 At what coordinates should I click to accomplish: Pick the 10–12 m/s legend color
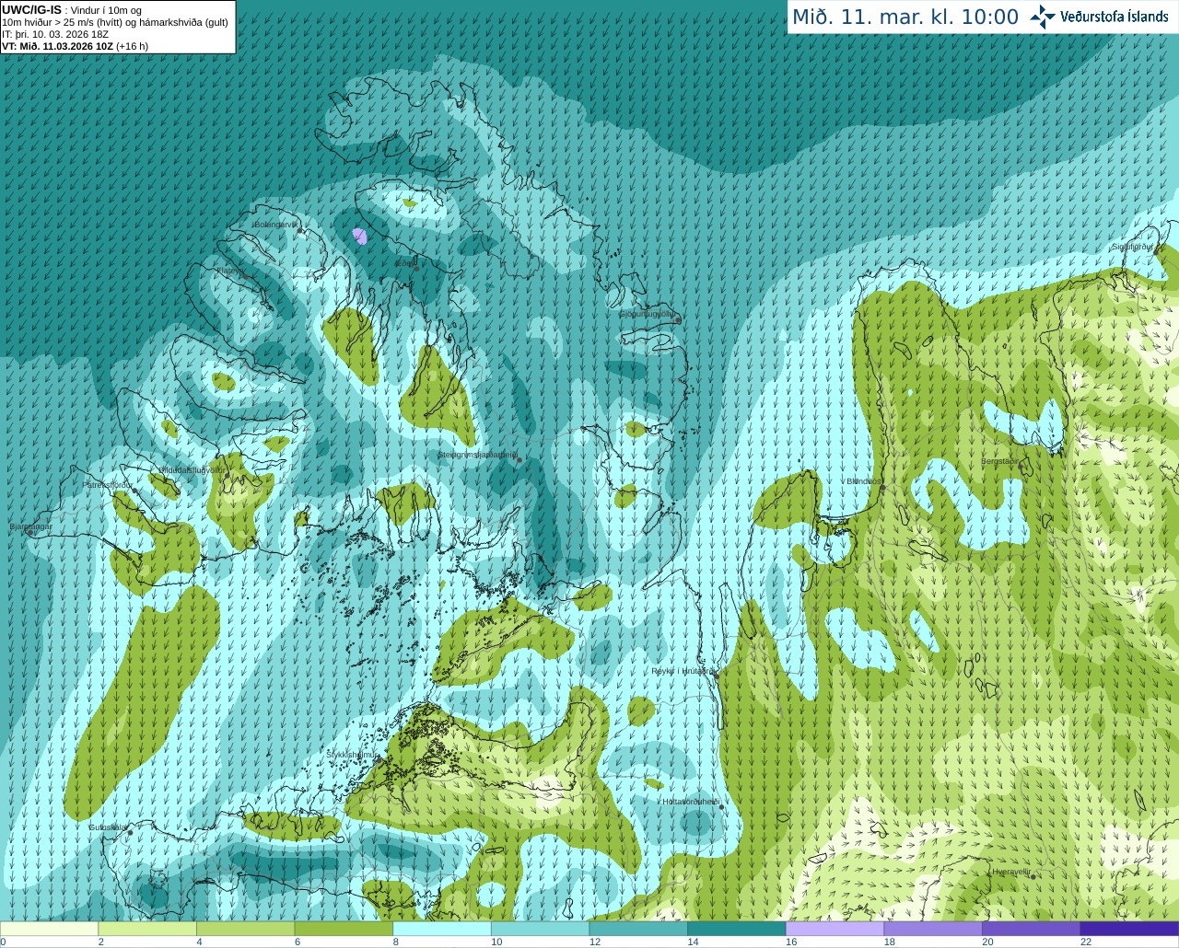pyautogui.click(x=540, y=929)
